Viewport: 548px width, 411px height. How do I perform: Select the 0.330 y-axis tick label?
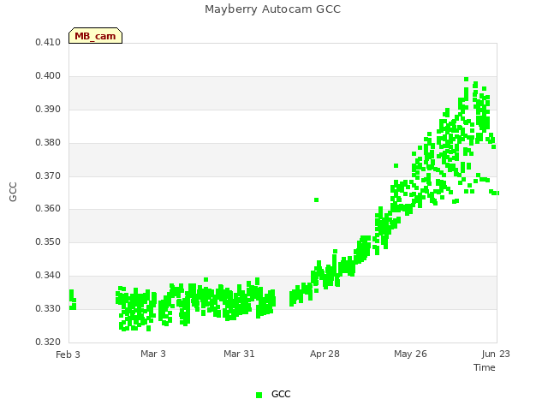[48, 308]
